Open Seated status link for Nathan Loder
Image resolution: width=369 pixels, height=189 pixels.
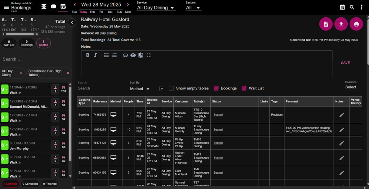click(218, 158)
